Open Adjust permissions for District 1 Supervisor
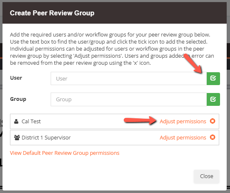230x193 pixels. tap(183, 137)
